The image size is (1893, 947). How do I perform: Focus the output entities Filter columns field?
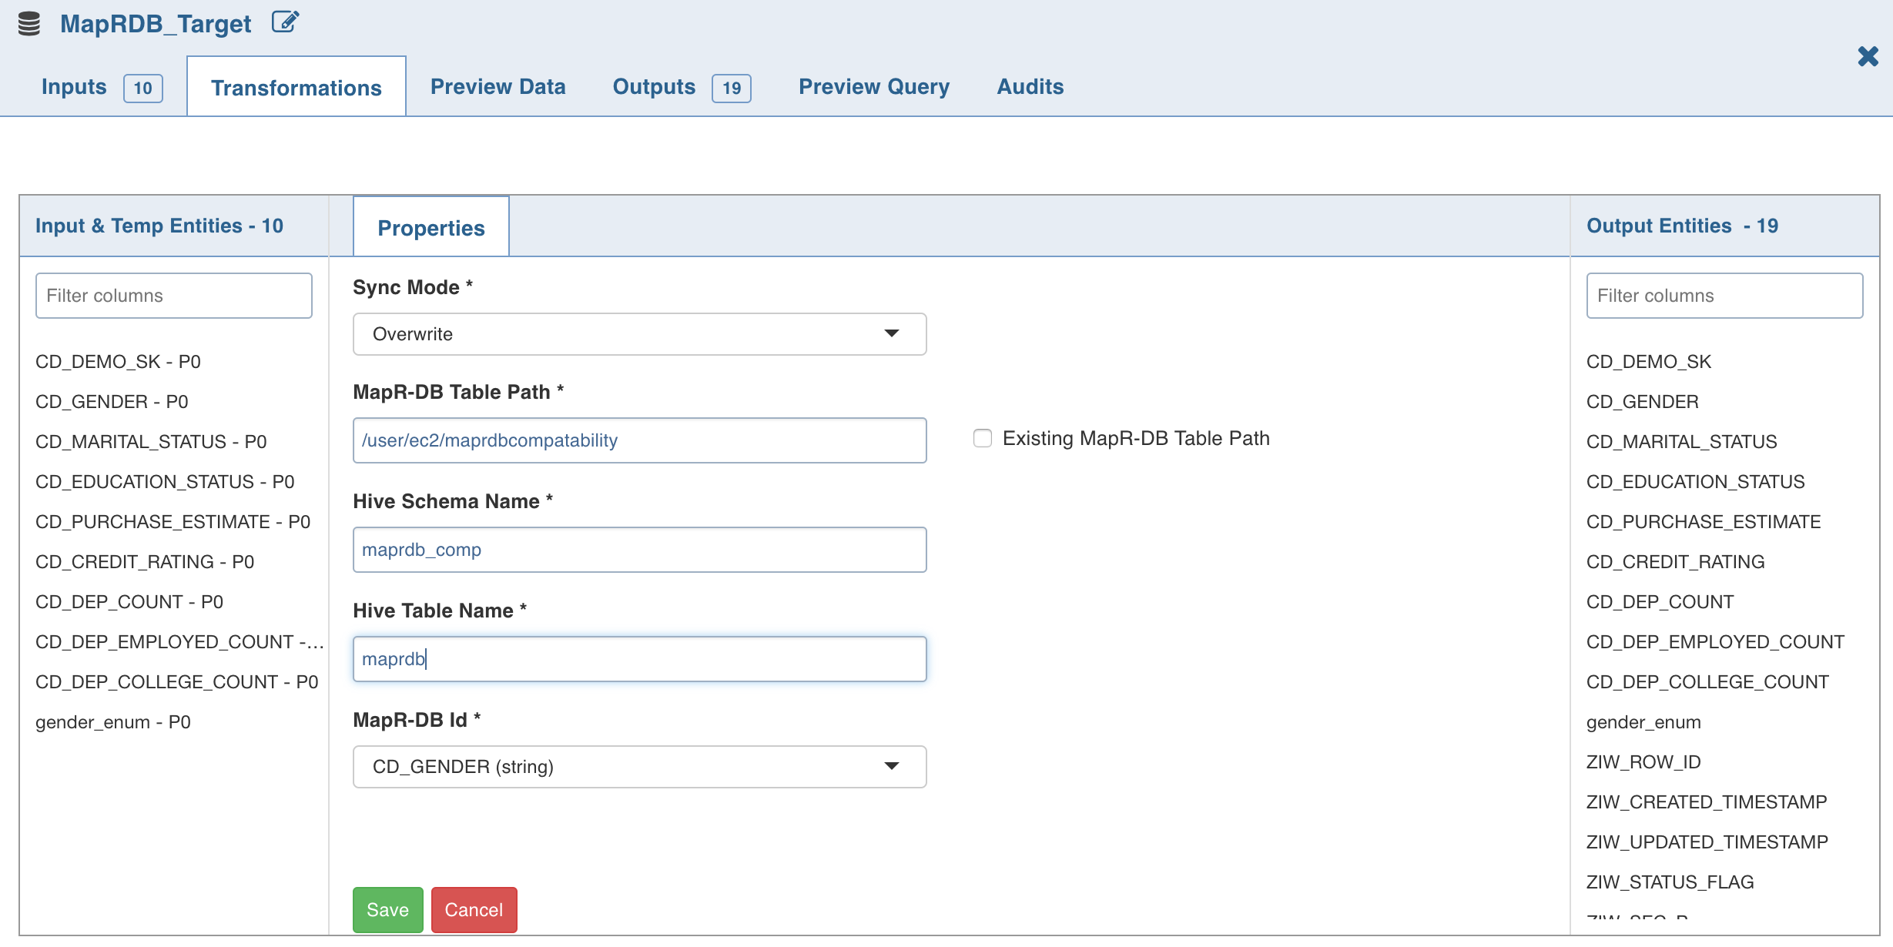click(x=1724, y=296)
